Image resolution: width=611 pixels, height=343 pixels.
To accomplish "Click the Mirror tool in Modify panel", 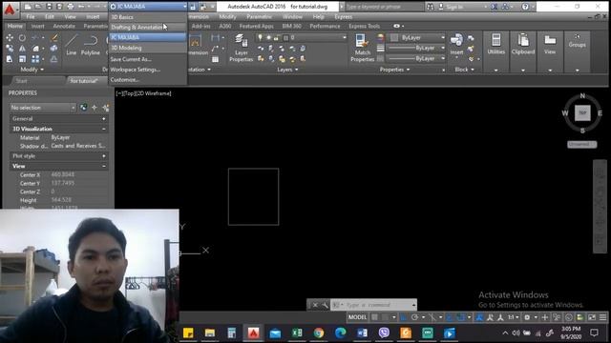I will pyautogui.click(x=22, y=49).
